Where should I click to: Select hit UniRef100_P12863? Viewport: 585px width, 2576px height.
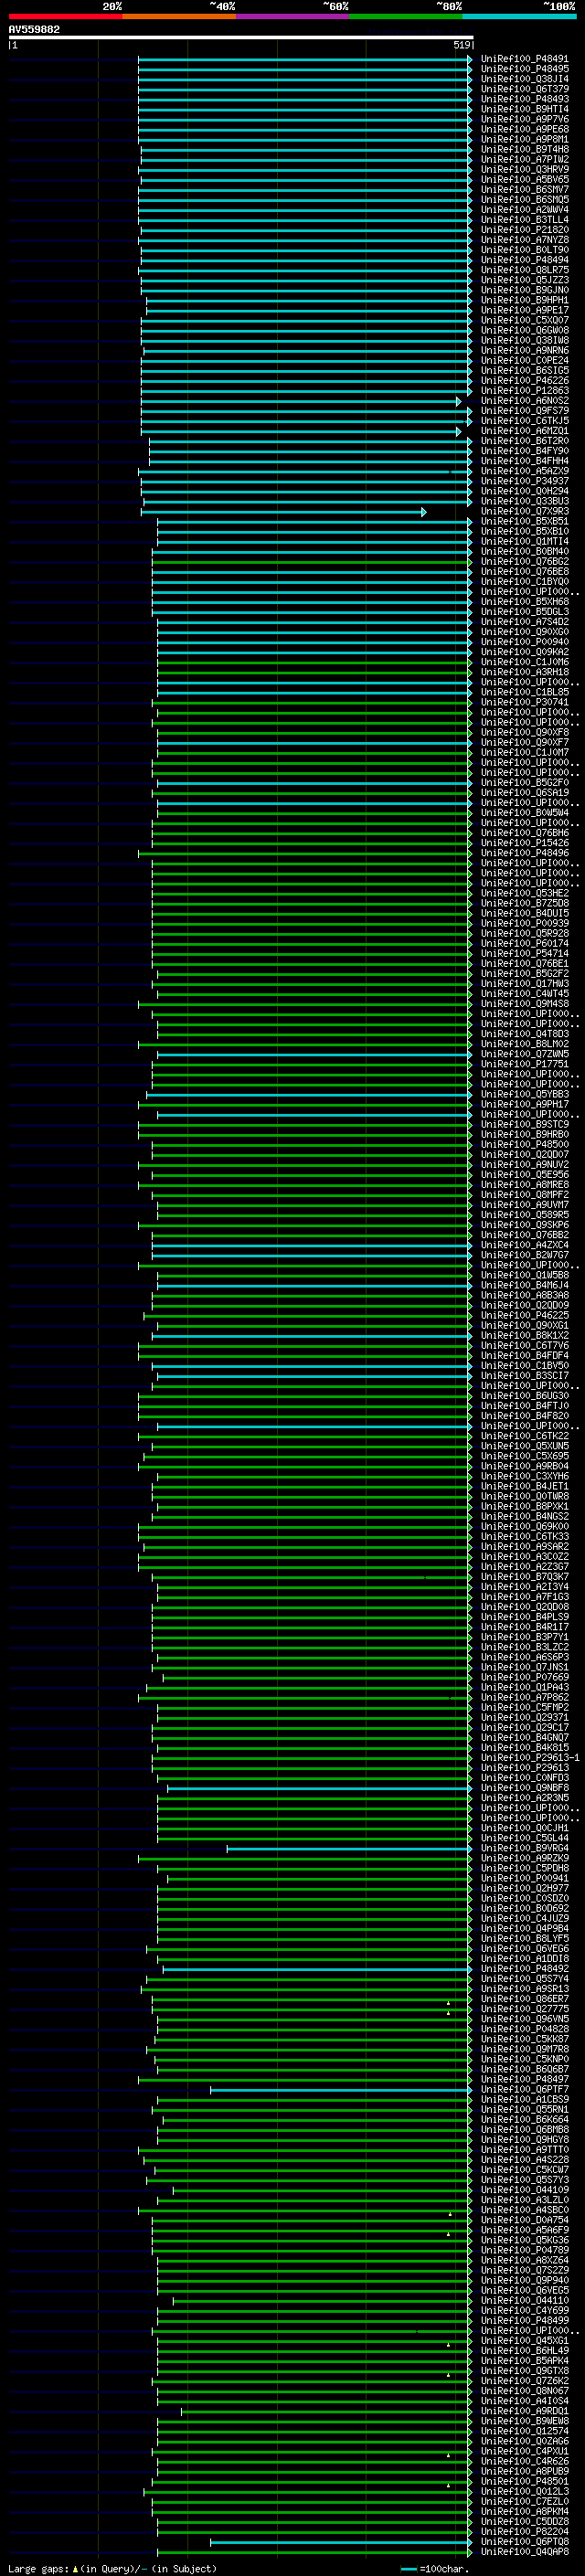click(x=524, y=392)
